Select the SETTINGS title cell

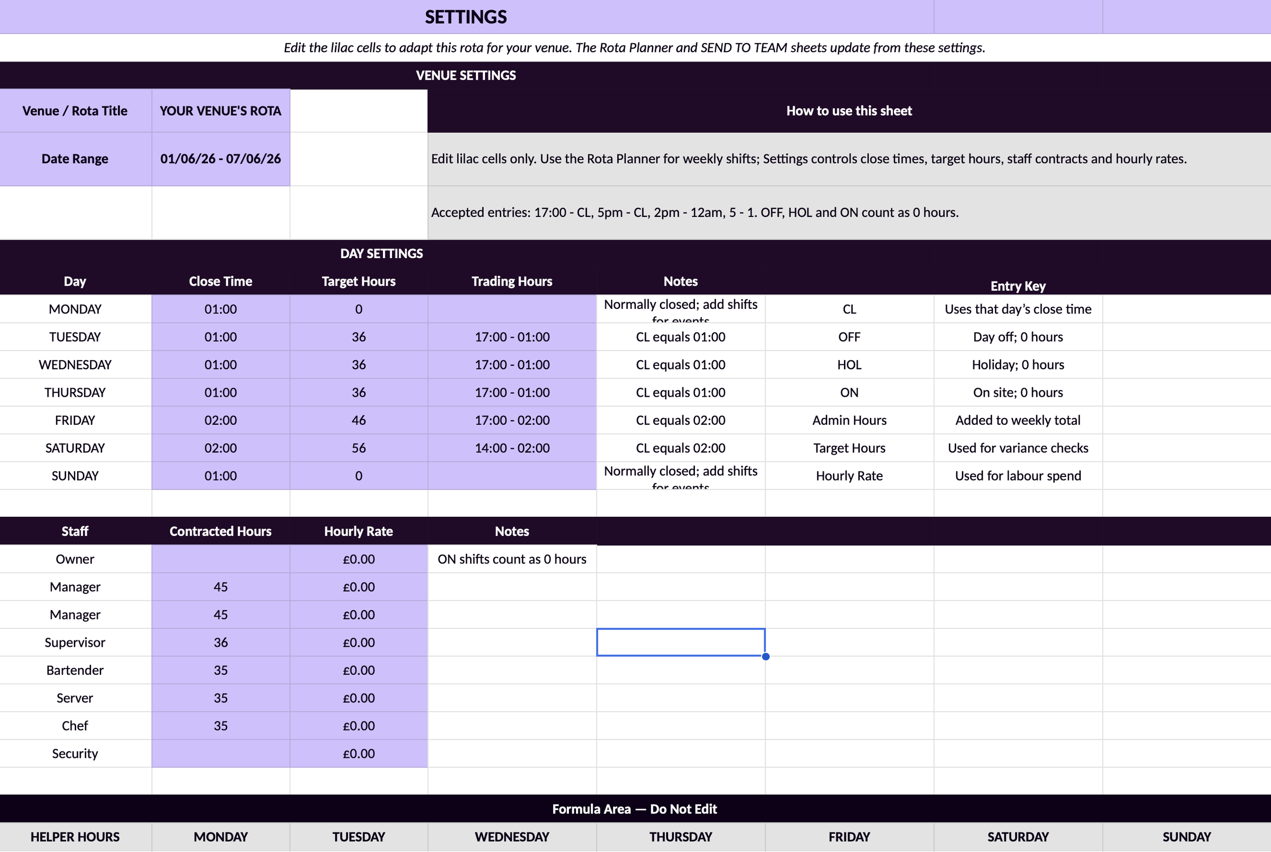(466, 17)
